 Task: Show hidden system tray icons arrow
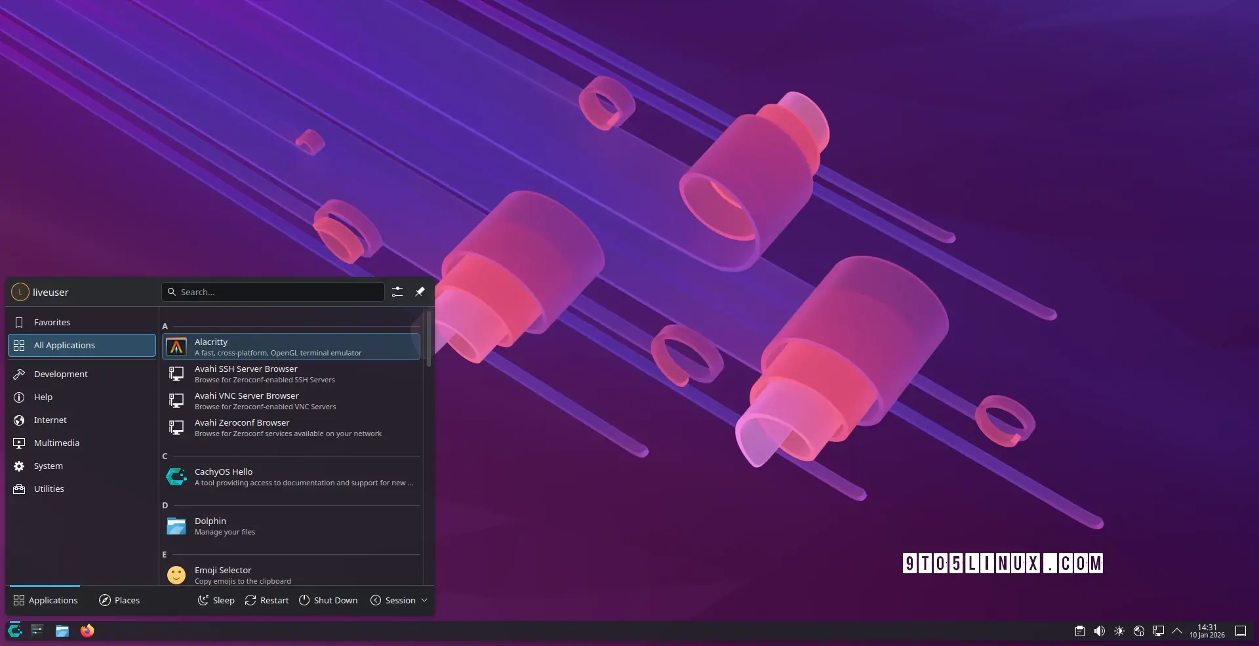point(1177,631)
